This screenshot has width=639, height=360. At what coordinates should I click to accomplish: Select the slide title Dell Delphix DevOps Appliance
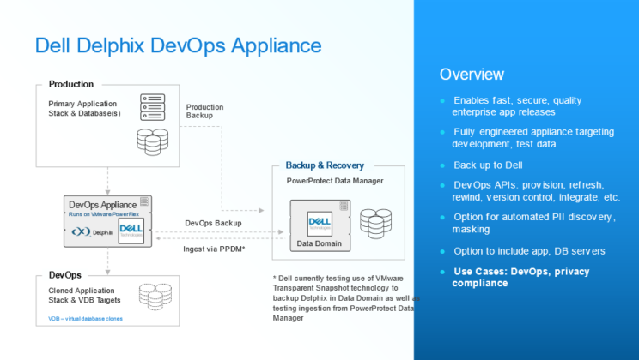coord(179,45)
